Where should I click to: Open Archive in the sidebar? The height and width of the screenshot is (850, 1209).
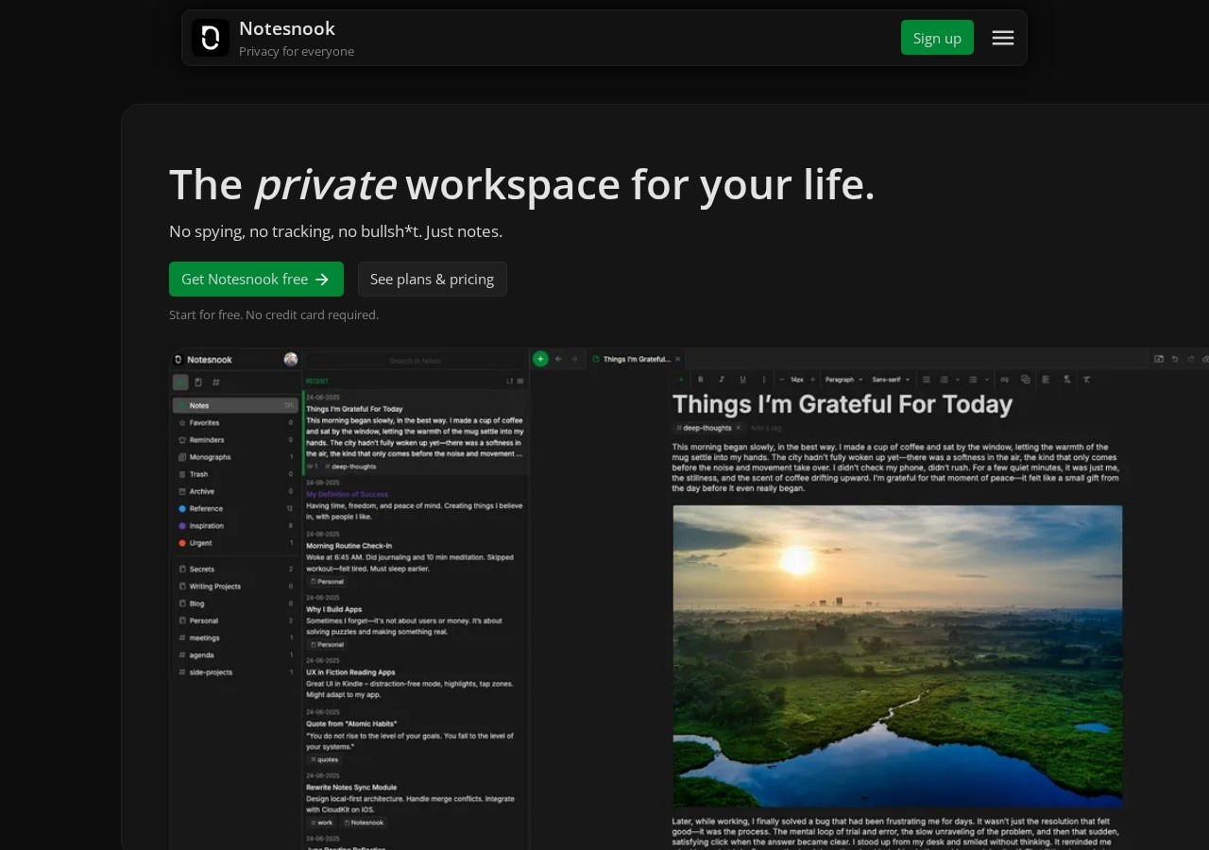235,491
